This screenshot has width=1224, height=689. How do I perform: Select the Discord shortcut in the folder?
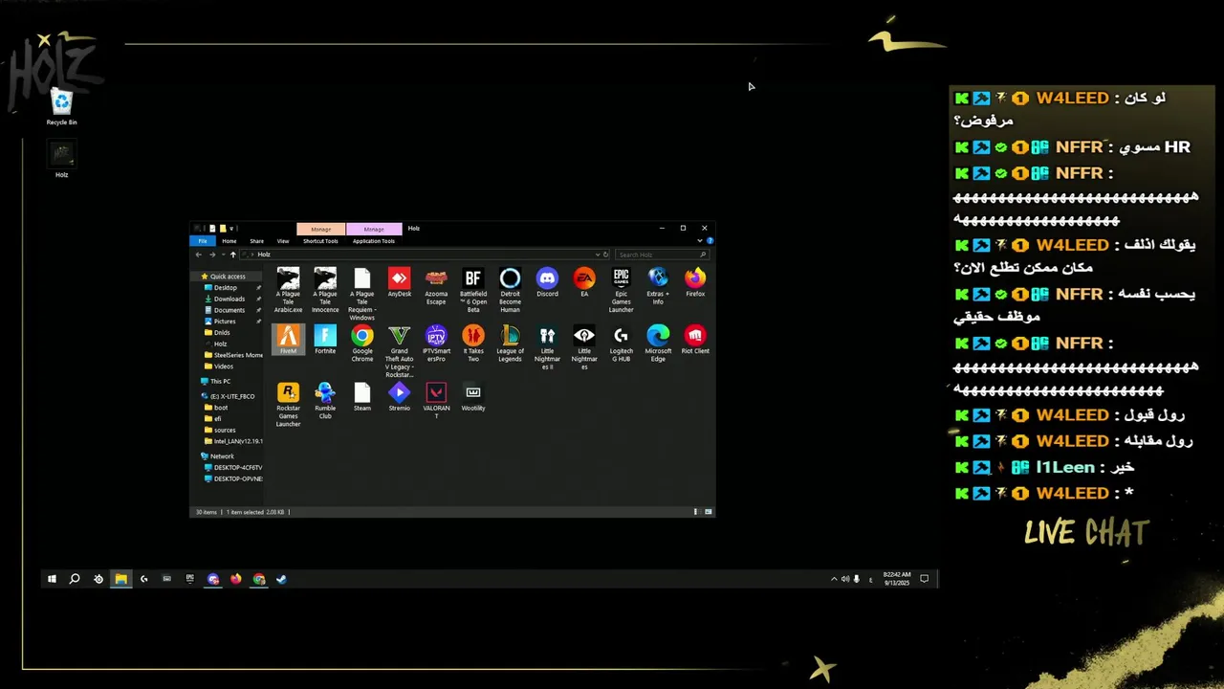point(547,283)
